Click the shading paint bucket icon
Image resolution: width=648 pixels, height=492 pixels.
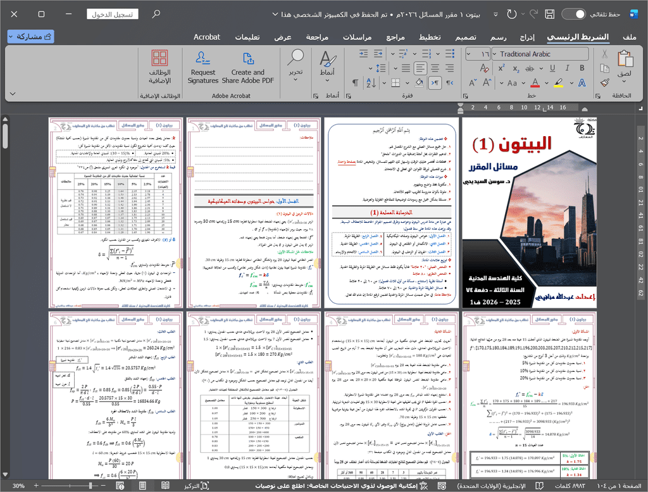tap(419, 83)
